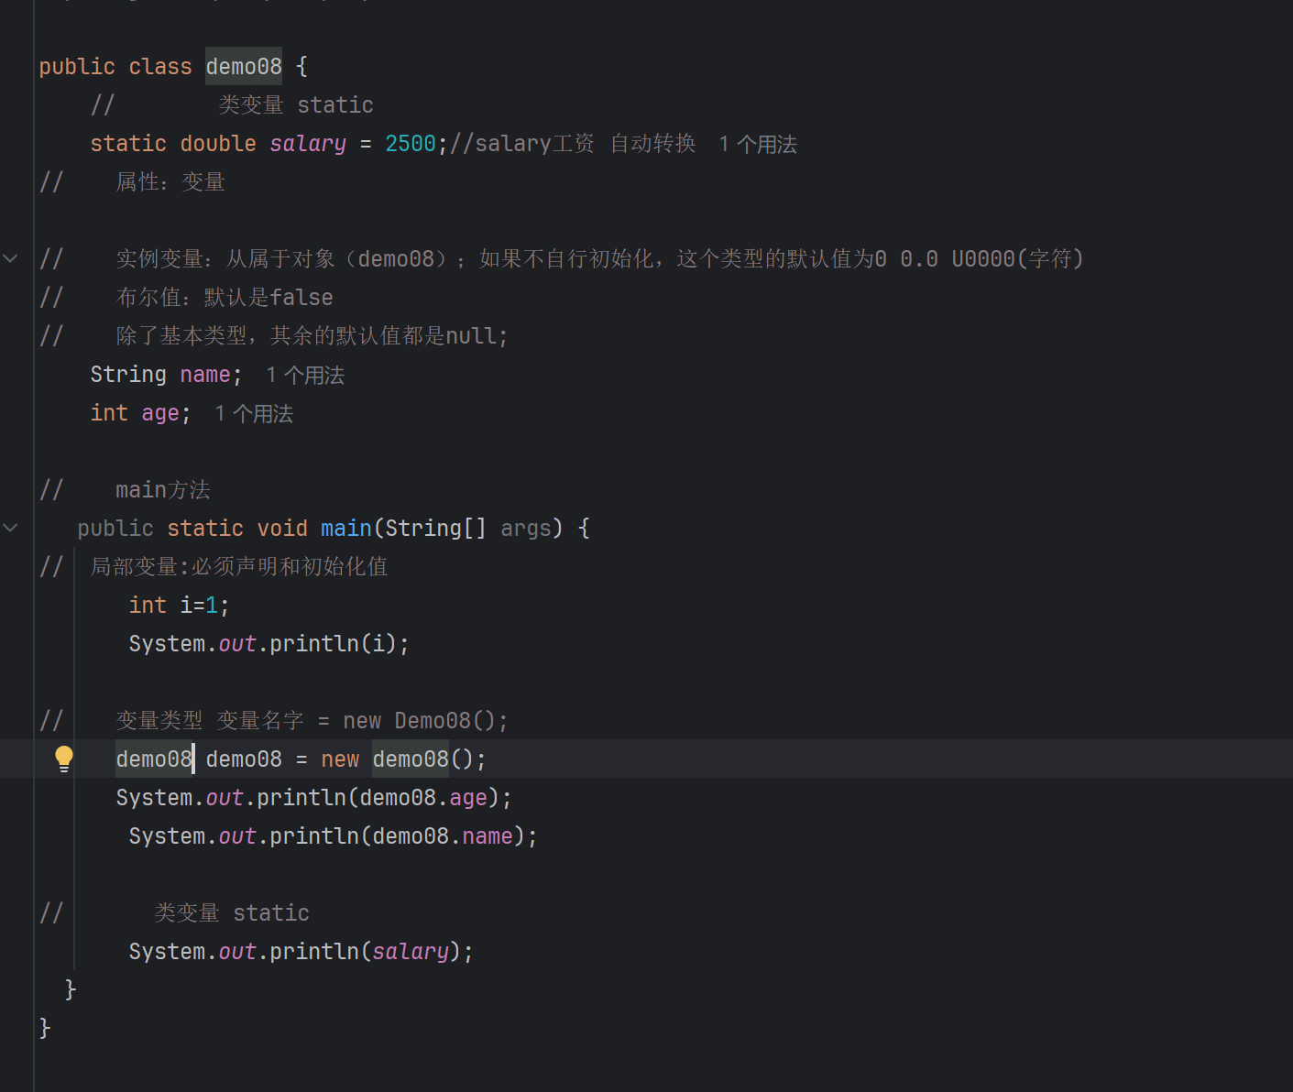1293x1092 pixels.
Task: Click demo08.age in println statement
Action: (423, 798)
